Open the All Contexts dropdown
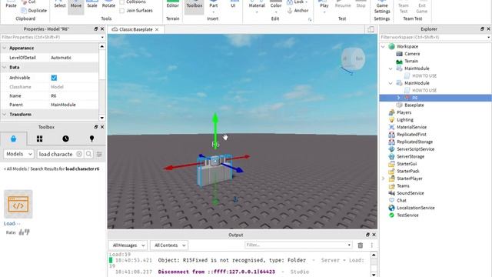 pyautogui.click(x=169, y=245)
